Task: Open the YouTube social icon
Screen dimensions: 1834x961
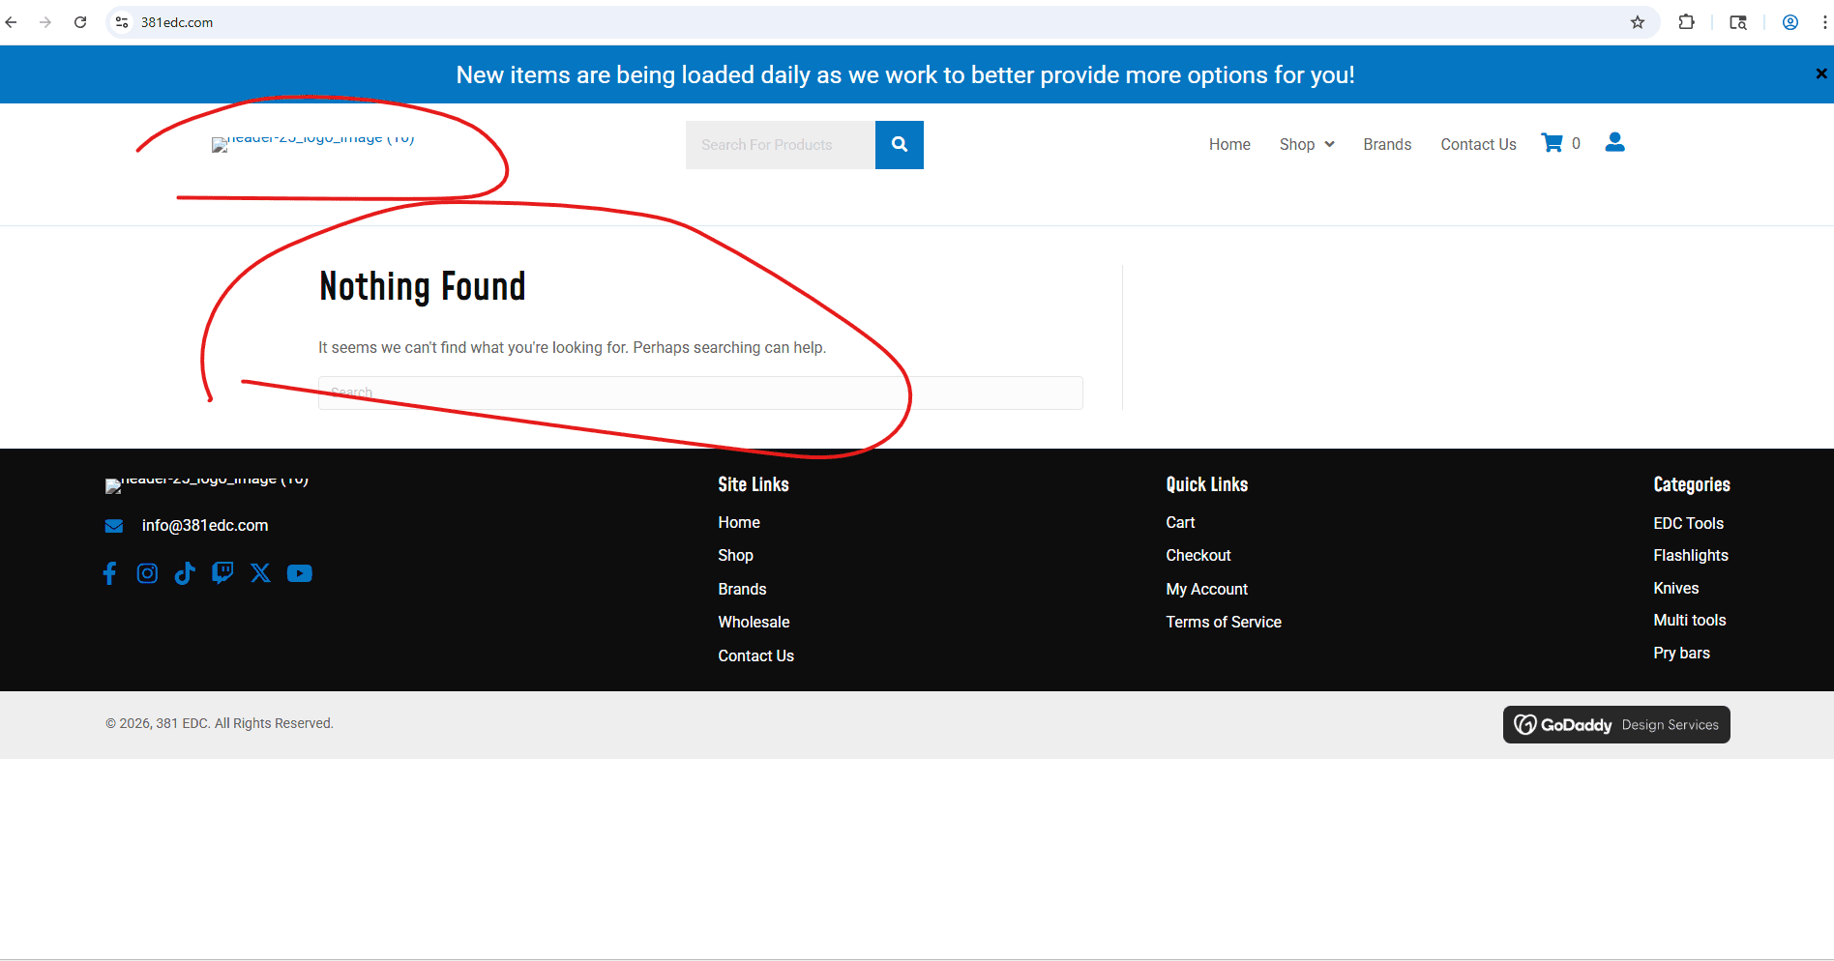Action: (300, 573)
